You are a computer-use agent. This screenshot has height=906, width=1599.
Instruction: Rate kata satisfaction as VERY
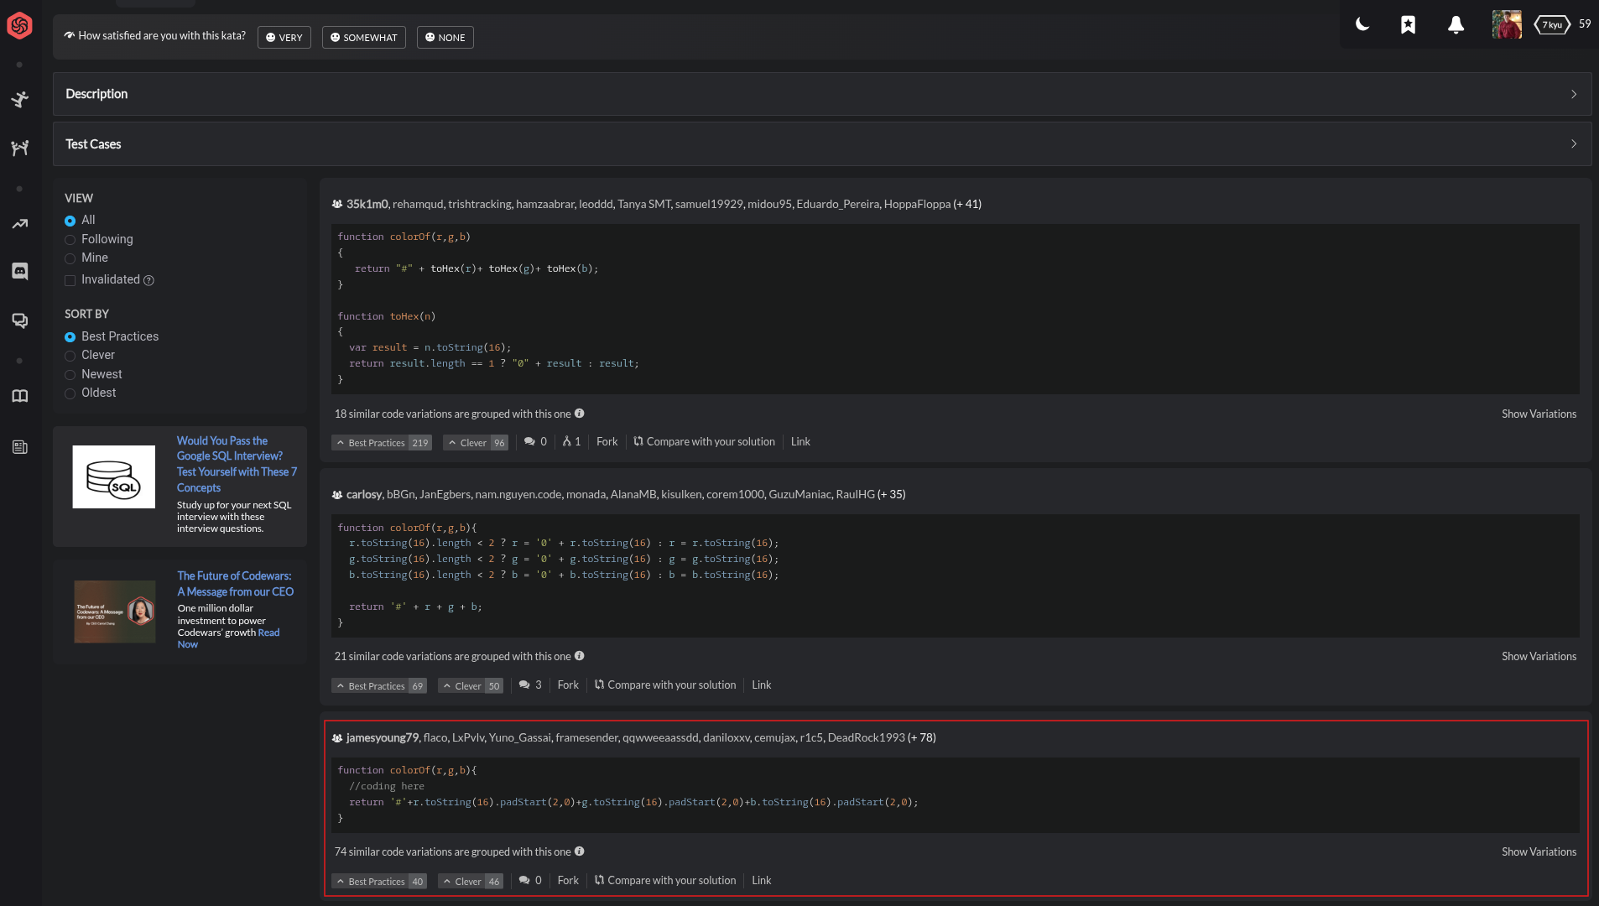pos(284,38)
